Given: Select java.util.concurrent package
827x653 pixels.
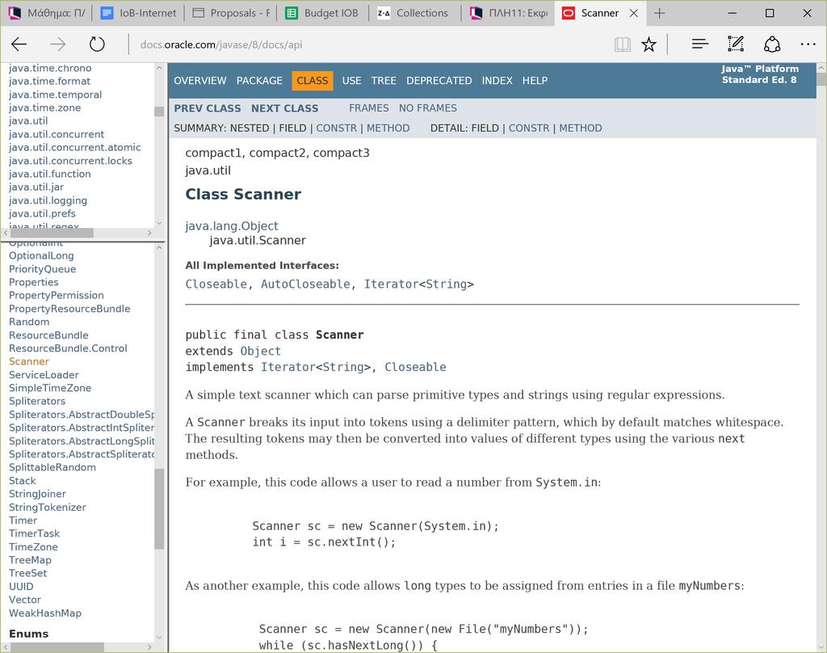Looking at the screenshot, I should [57, 134].
